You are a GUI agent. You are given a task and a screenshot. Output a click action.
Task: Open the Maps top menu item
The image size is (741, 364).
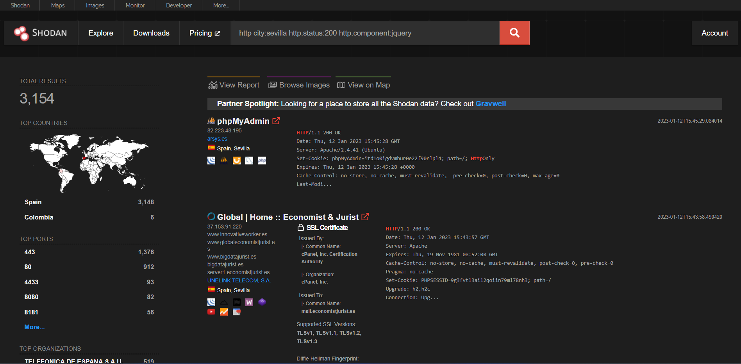58,5
